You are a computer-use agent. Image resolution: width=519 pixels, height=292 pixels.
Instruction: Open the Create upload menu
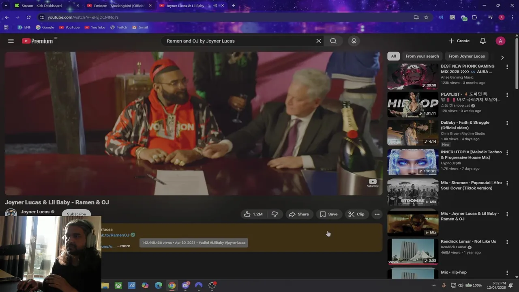pyautogui.click(x=459, y=41)
